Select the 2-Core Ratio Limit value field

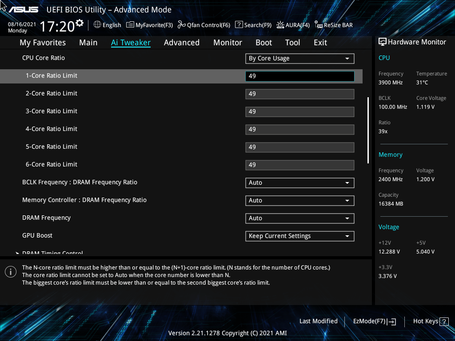click(x=300, y=94)
